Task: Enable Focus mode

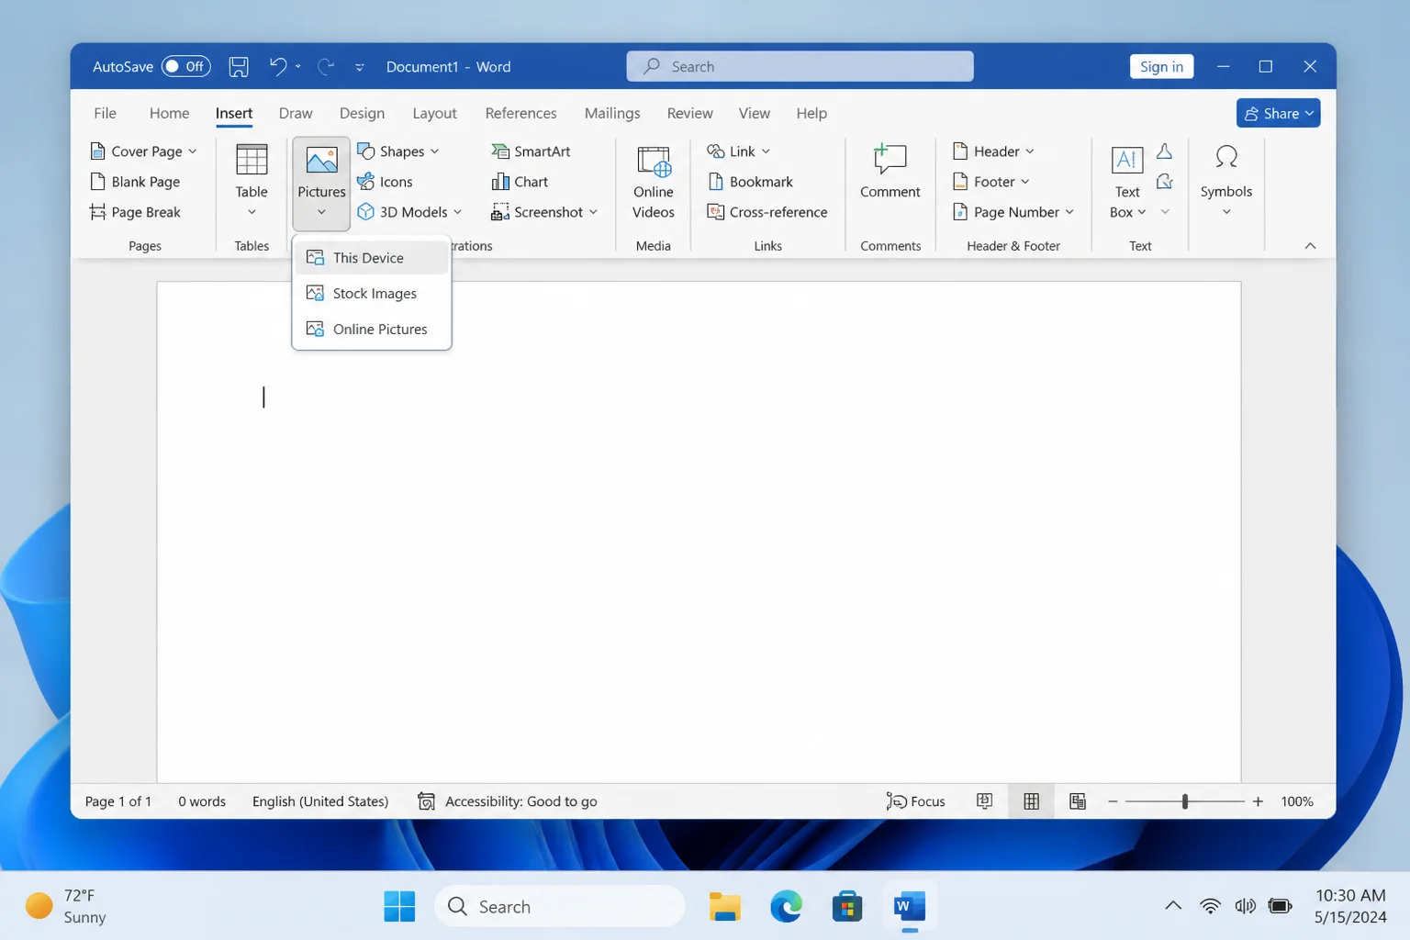Action: pyautogui.click(x=915, y=801)
